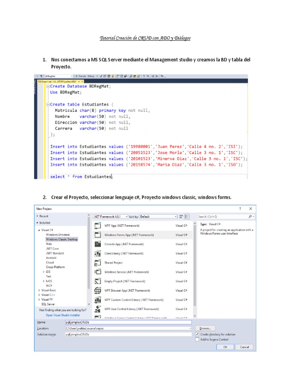Click 'Windows Forms App (.NET Framework)' template name

click(129, 235)
